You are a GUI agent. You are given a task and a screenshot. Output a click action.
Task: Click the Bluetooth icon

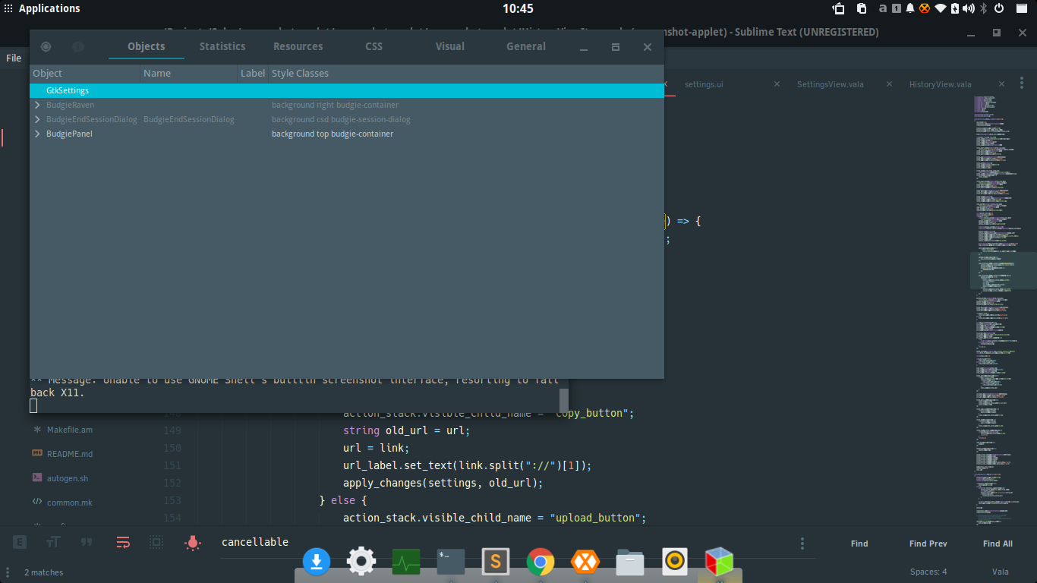[x=983, y=8]
